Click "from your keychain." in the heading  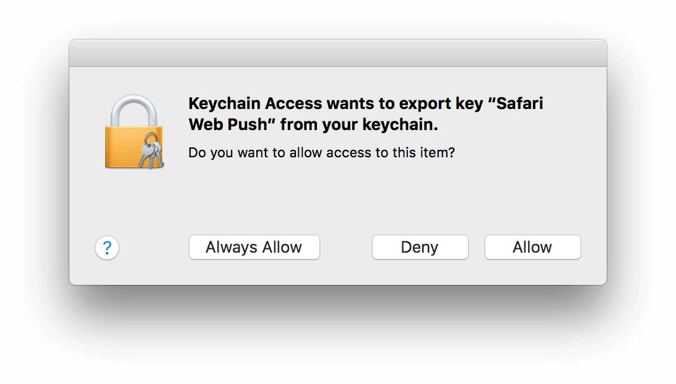coord(359,124)
